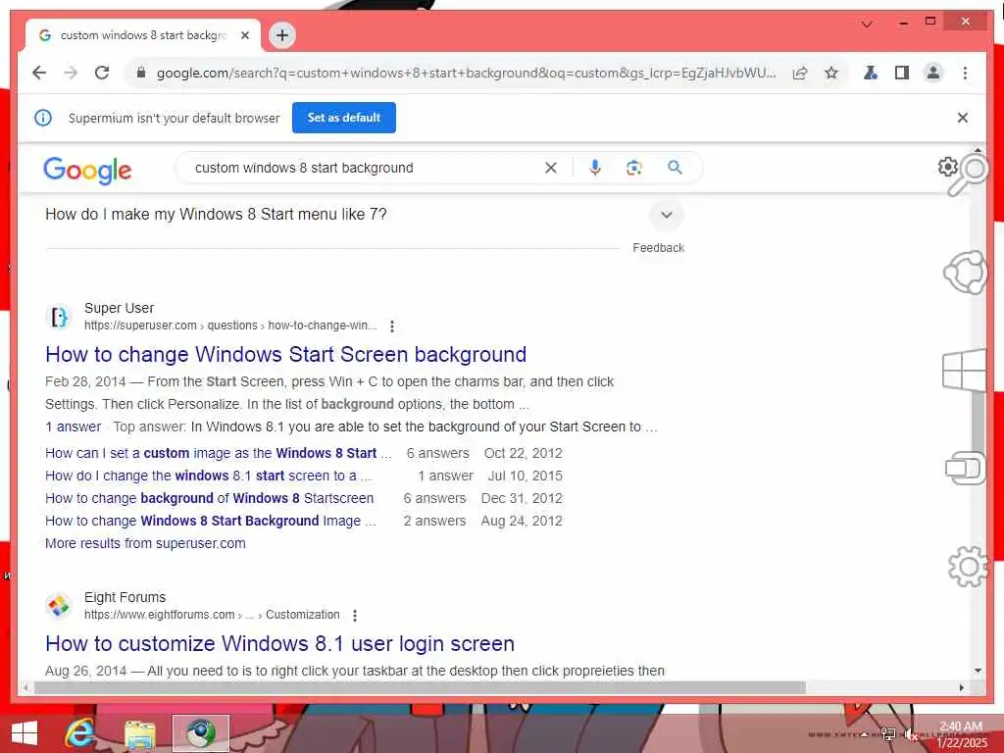Open the experiments flask icon
The image size is (1004, 753).
coord(871,73)
